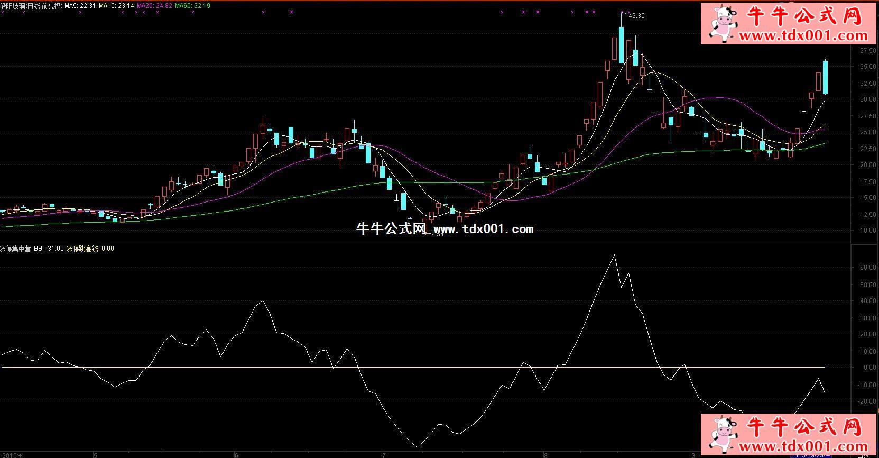The height and width of the screenshot is (458, 879).
Task: Click the 洛阳玻璃 stock title label
Action: pos(31,6)
